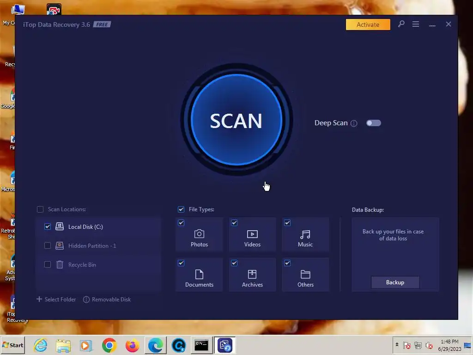Launch Google Chrome from taskbar
This screenshot has height=355, width=473.
pyautogui.click(x=109, y=345)
